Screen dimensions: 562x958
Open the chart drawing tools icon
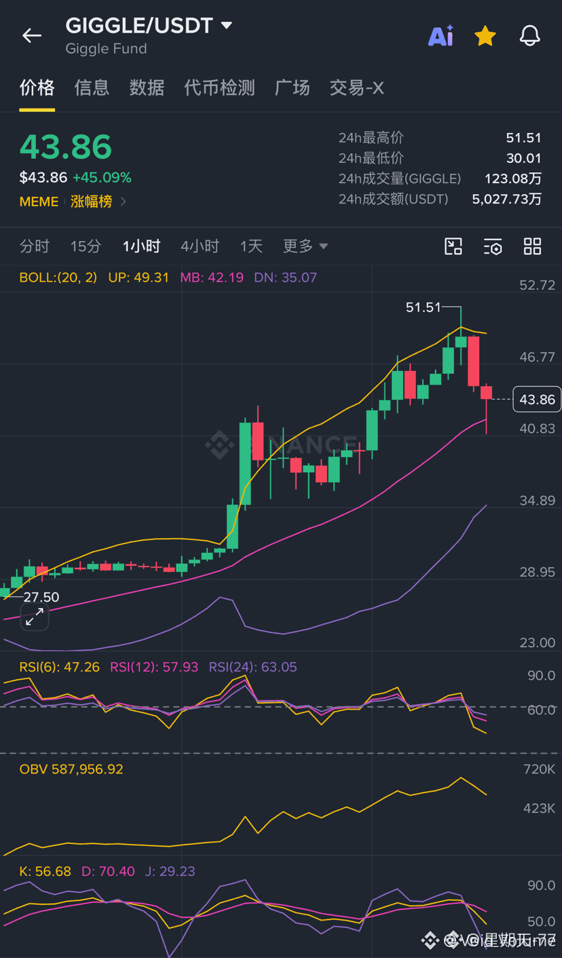(x=453, y=246)
